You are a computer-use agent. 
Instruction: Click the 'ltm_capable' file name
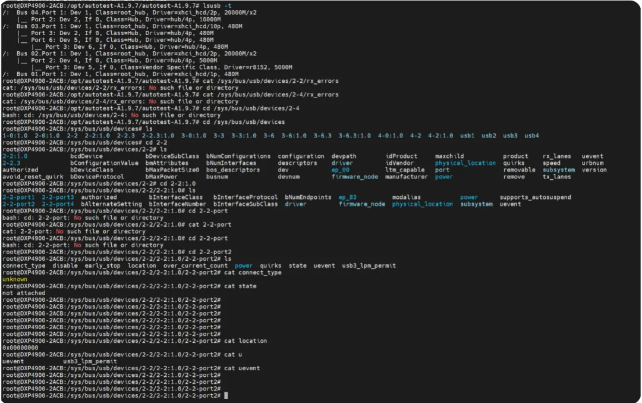point(405,170)
